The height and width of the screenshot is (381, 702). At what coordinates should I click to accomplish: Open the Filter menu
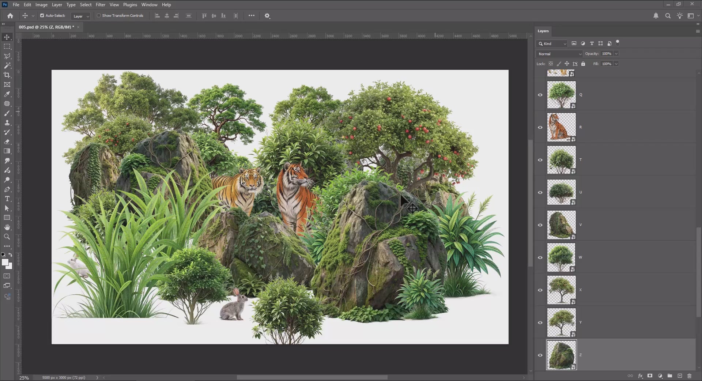(x=100, y=5)
